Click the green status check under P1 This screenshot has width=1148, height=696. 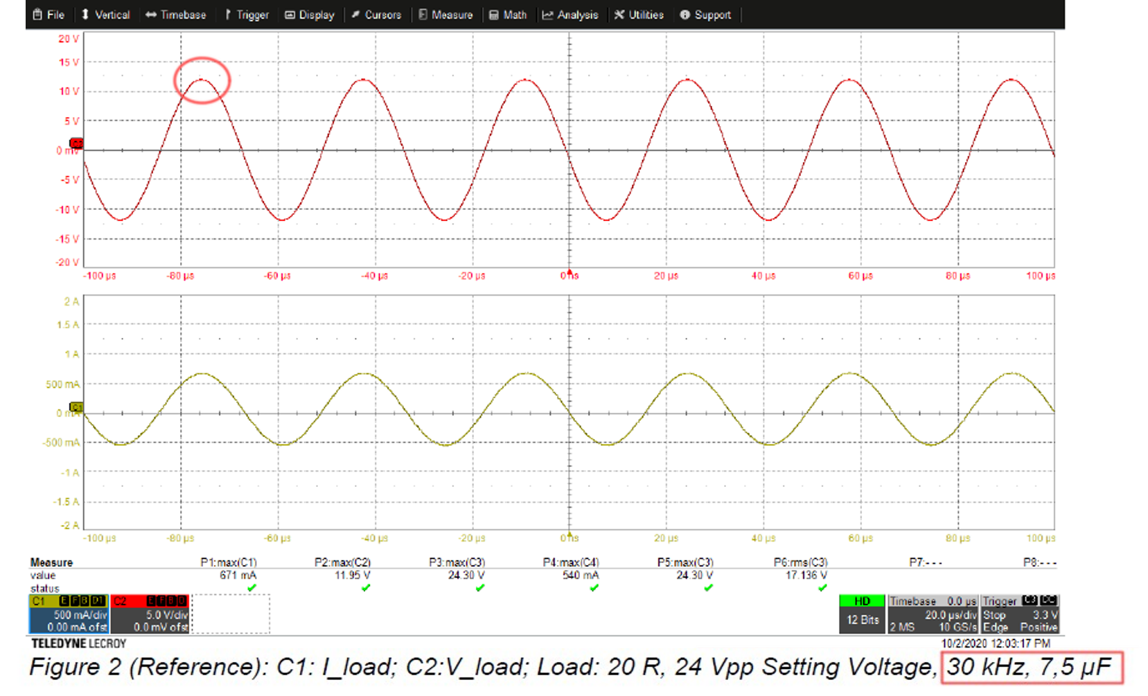[251, 588]
